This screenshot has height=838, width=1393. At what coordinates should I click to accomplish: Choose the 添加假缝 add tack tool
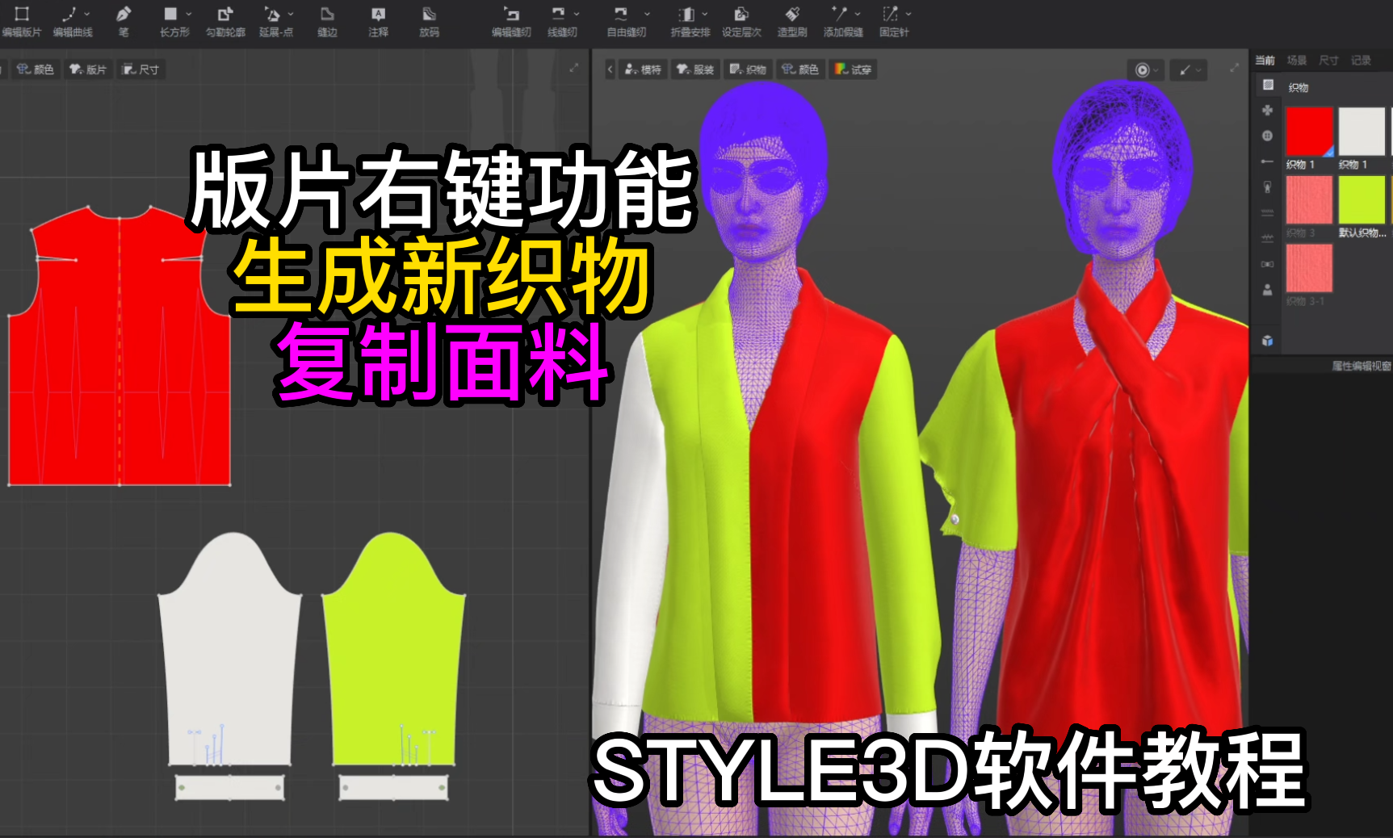[842, 21]
